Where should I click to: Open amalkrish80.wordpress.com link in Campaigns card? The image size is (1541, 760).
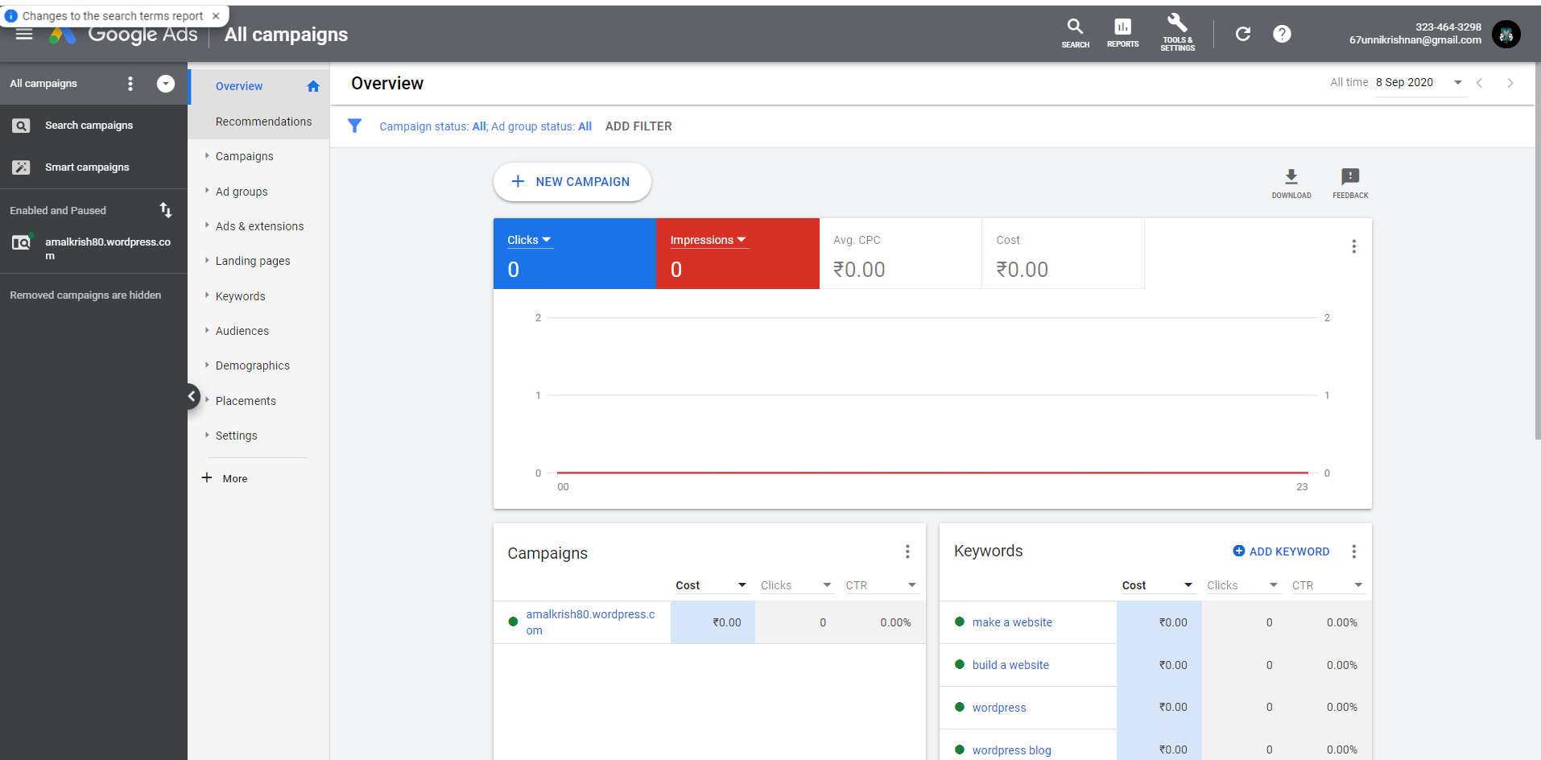(x=590, y=622)
